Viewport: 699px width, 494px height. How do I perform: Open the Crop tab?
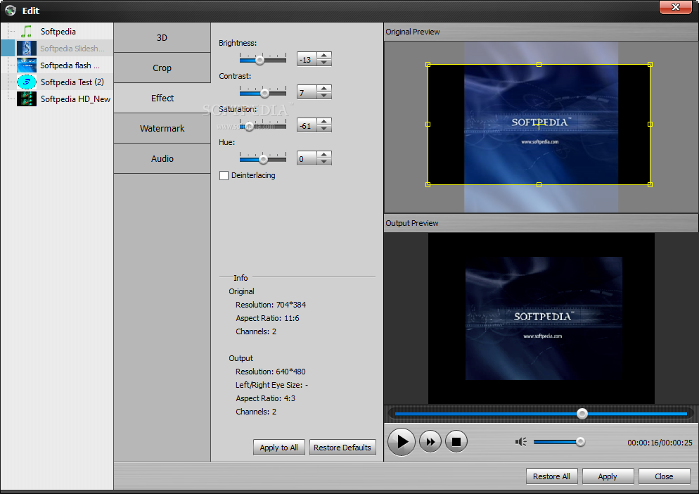(162, 68)
